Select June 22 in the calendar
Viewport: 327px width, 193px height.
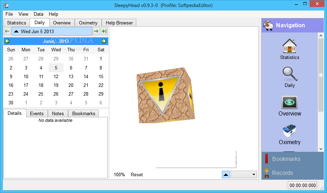(101, 85)
